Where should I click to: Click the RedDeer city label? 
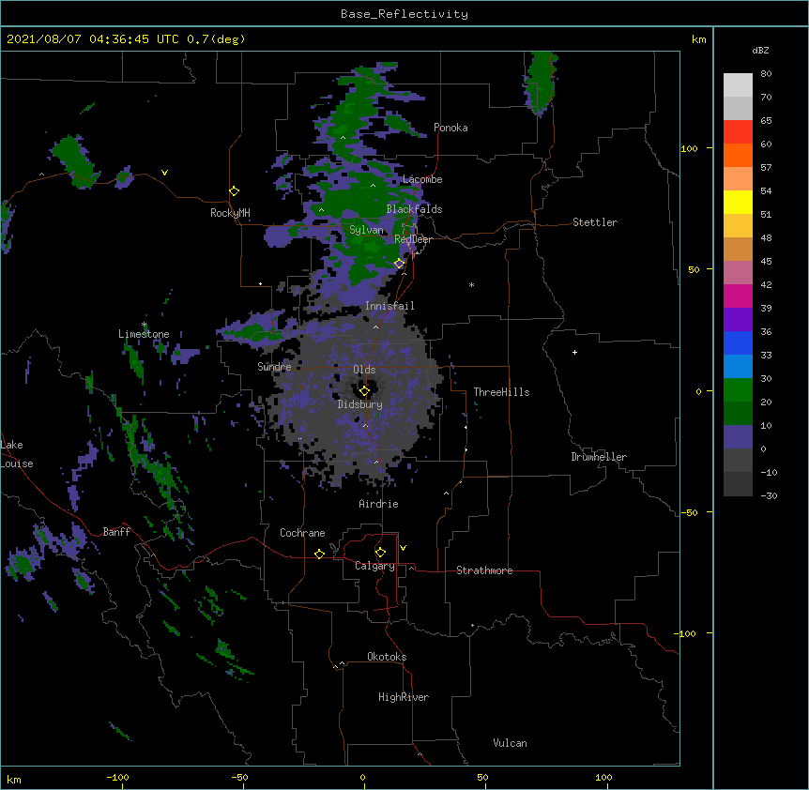413,239
